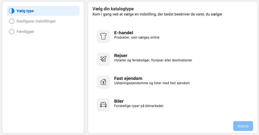Click the empty circle beside Færdiggør
259x135 pixels.
tap(12, 32)
